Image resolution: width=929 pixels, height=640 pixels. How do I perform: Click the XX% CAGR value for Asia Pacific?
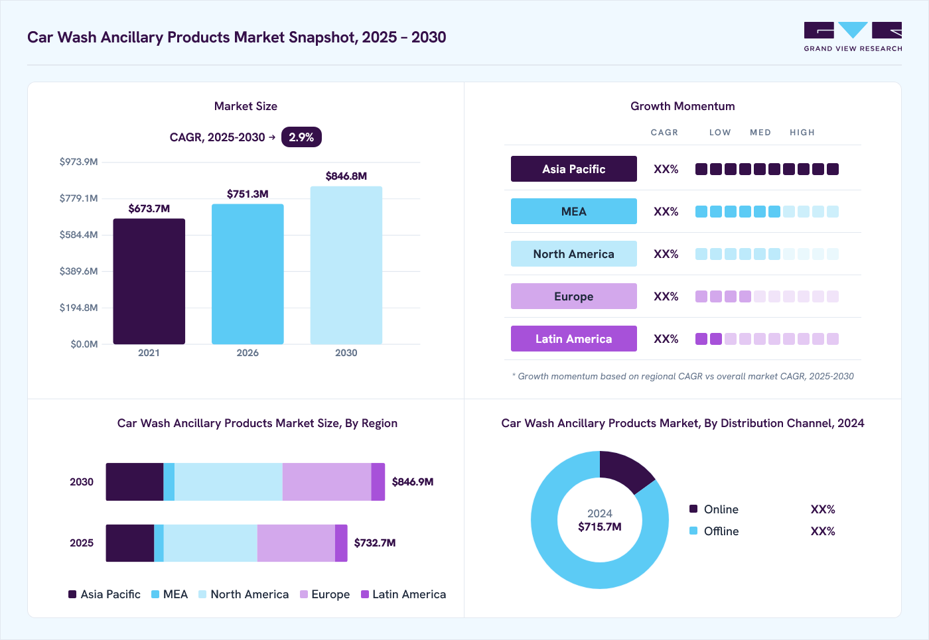(x=666, y=169)
